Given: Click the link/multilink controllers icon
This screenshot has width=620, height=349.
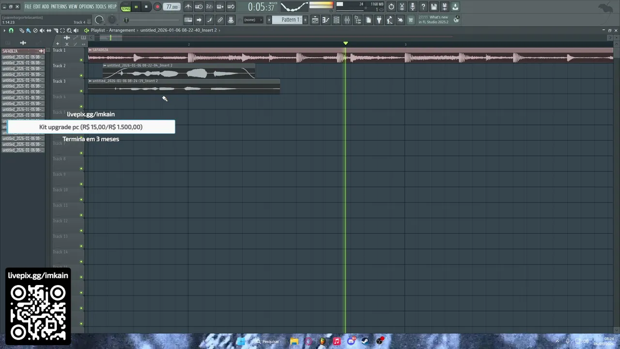Looking at the screenshot, I should pos(220,20).
